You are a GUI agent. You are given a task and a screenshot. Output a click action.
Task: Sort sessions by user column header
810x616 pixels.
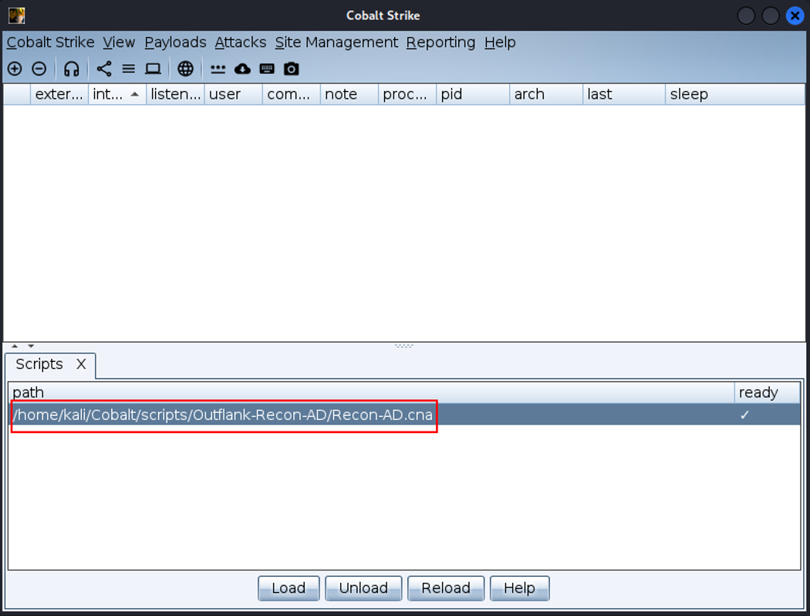(x=234, y=95)
